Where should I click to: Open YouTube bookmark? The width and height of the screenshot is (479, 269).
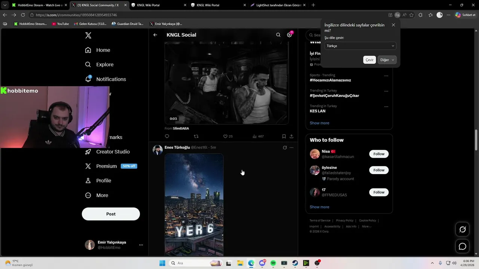pos(60,24)
